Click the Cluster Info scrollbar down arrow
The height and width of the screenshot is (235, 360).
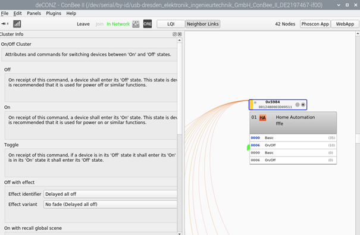[180, 233]
